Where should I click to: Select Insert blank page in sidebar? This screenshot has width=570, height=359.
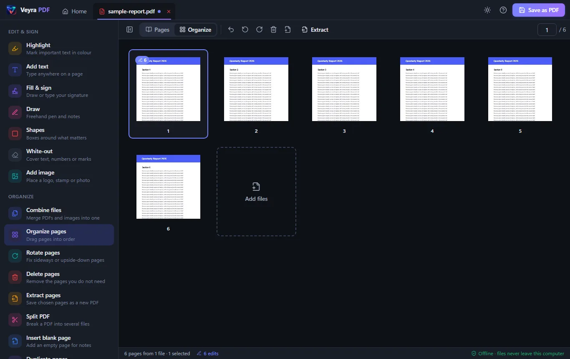tap(59, 341)
